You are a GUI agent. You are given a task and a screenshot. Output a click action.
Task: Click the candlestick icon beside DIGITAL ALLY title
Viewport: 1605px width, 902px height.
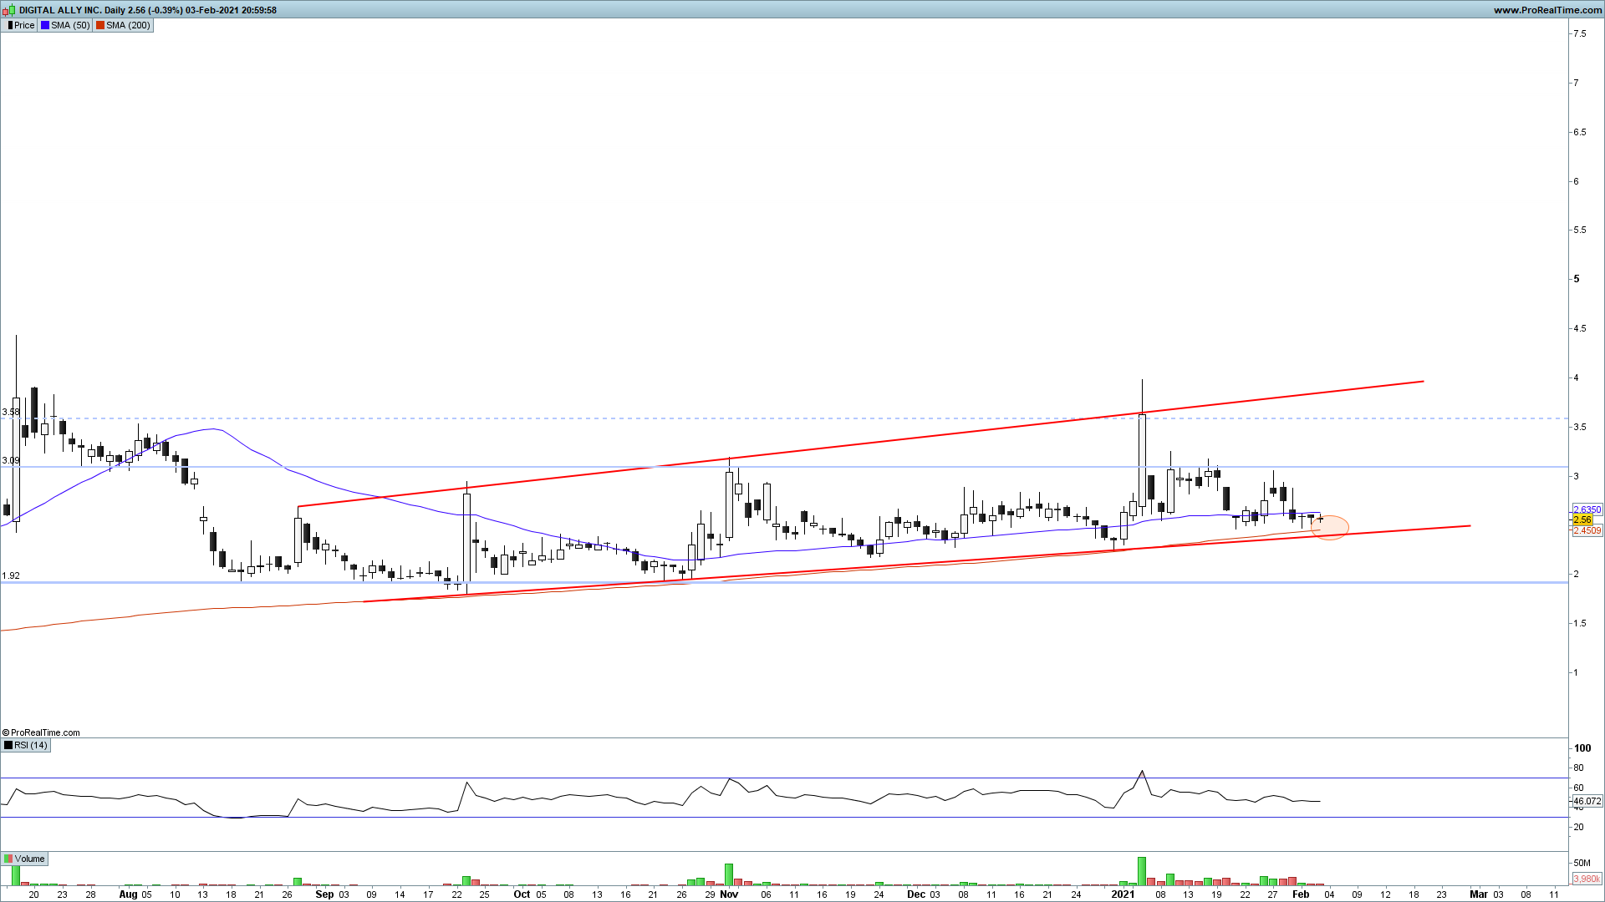(9, 10)
